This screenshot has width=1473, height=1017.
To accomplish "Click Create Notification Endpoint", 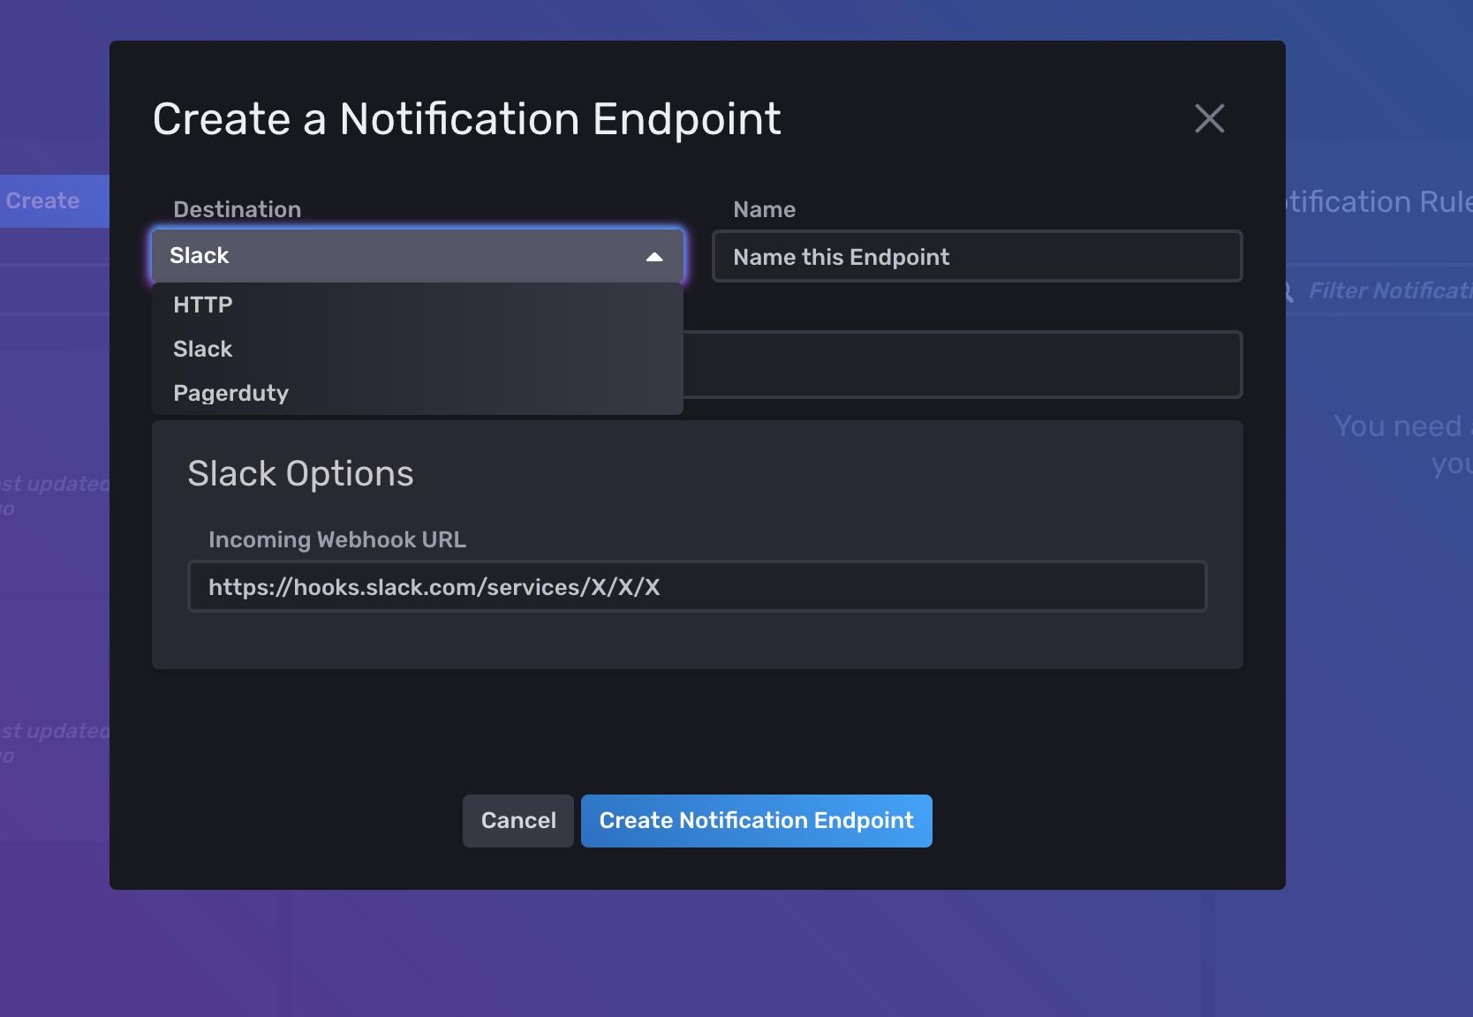I will tap(756, 820).
